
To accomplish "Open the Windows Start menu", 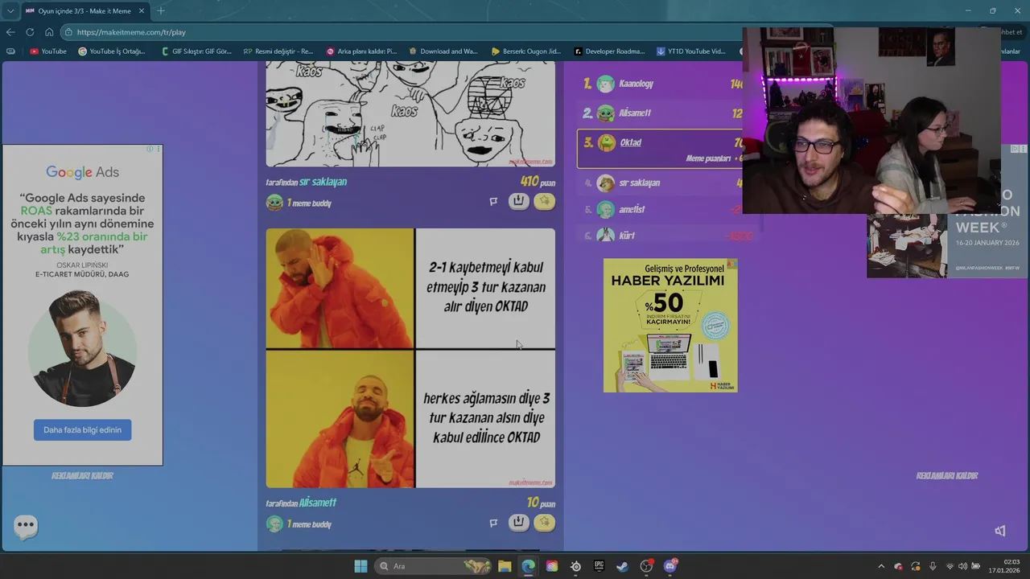I will coord(360,566).
